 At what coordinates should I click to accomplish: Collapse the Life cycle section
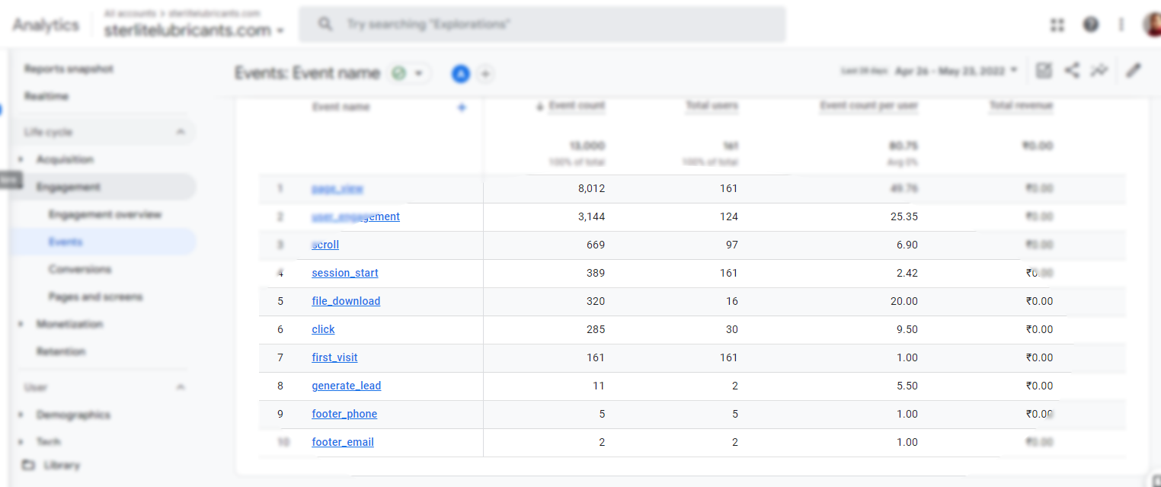click(x=181, y=132)
